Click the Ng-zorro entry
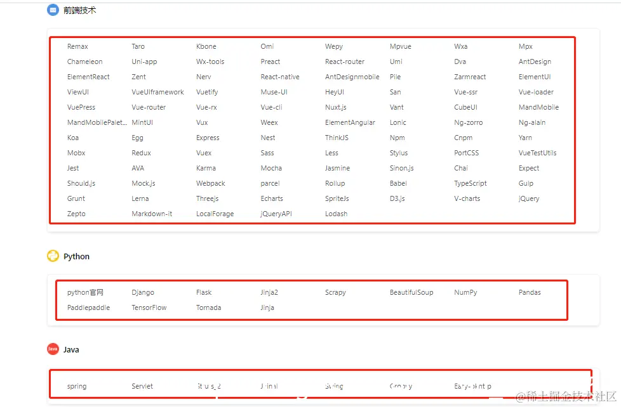This screenshot has width=621, height=407. pyautogui.click(x=469, y=122)
